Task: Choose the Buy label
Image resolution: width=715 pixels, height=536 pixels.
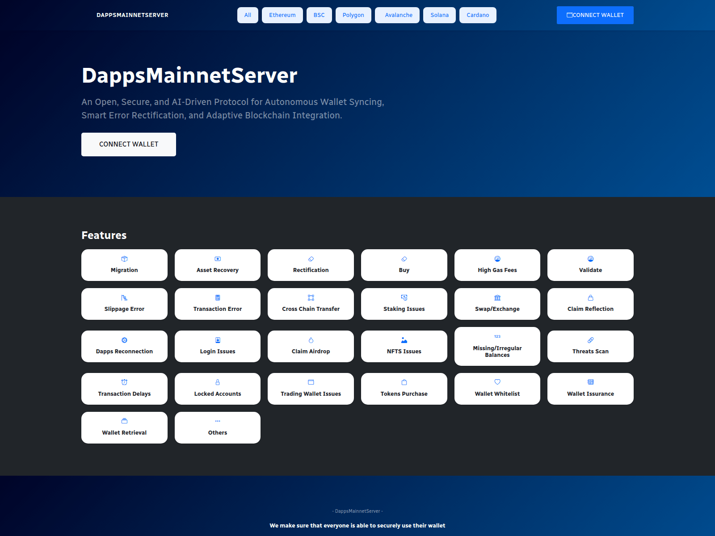Action: pos(404,270)
